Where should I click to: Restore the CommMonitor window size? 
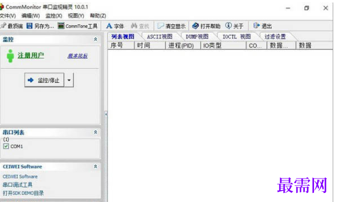click(307, 8)
